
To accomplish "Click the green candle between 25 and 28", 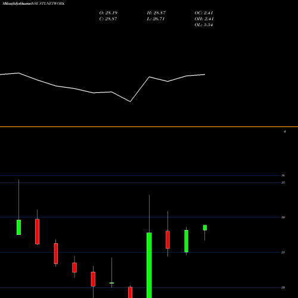I will (x=186, y=241).
